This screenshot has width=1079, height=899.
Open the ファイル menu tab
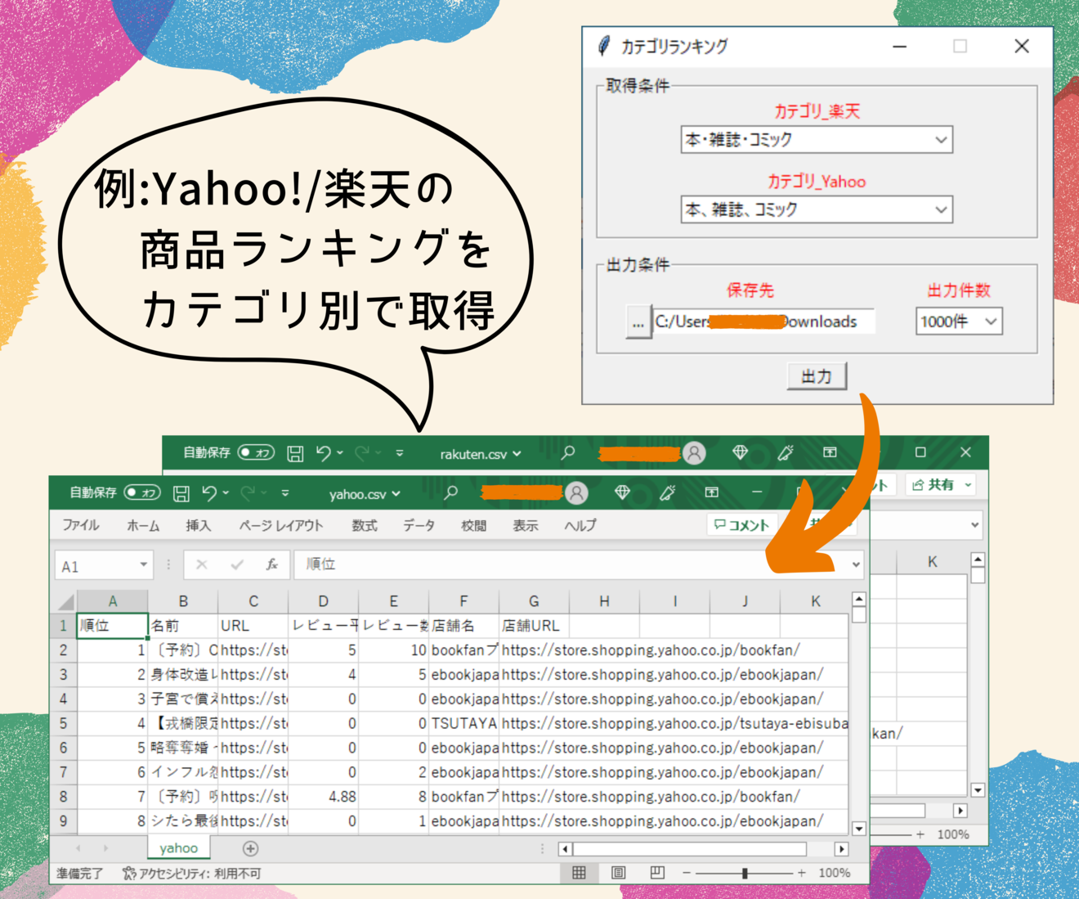[x=81, y=525]
